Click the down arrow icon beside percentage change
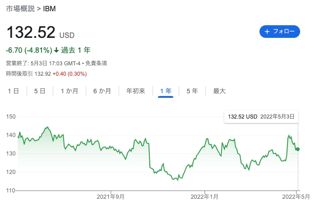315x206 pixels. (x=56, y=50)
